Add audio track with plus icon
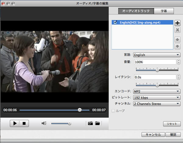This screenshot has height=143, width=183. [178, 23]
